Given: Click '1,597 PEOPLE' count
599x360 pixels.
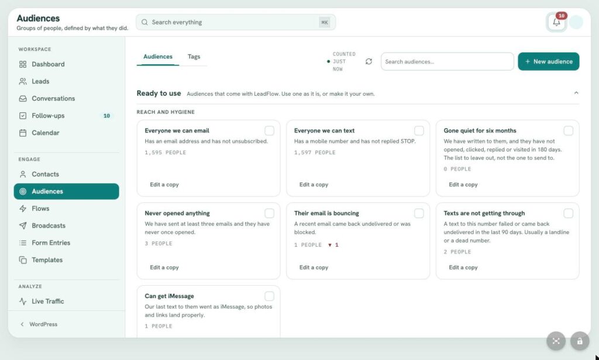Looking at the screenshot, I should point(314,153).
